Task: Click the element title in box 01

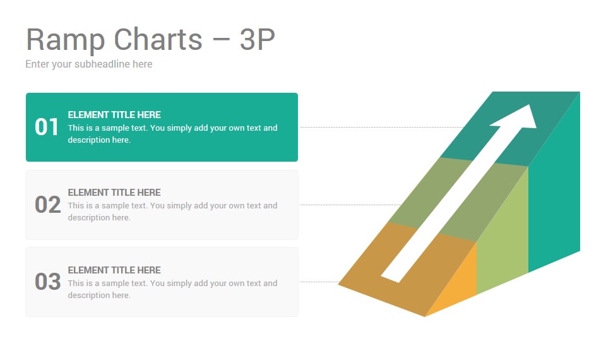Action: coord(114,115)
